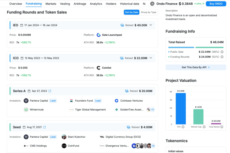Enable Sort by Date view
Viewport: 230px width, 153px height.
tap(131, 12)
